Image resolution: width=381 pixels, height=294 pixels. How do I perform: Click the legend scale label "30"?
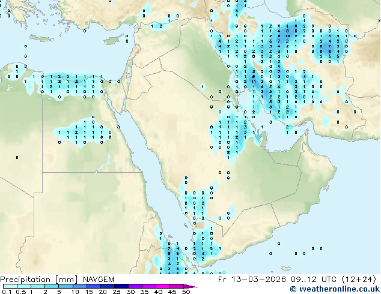[130, 292]
